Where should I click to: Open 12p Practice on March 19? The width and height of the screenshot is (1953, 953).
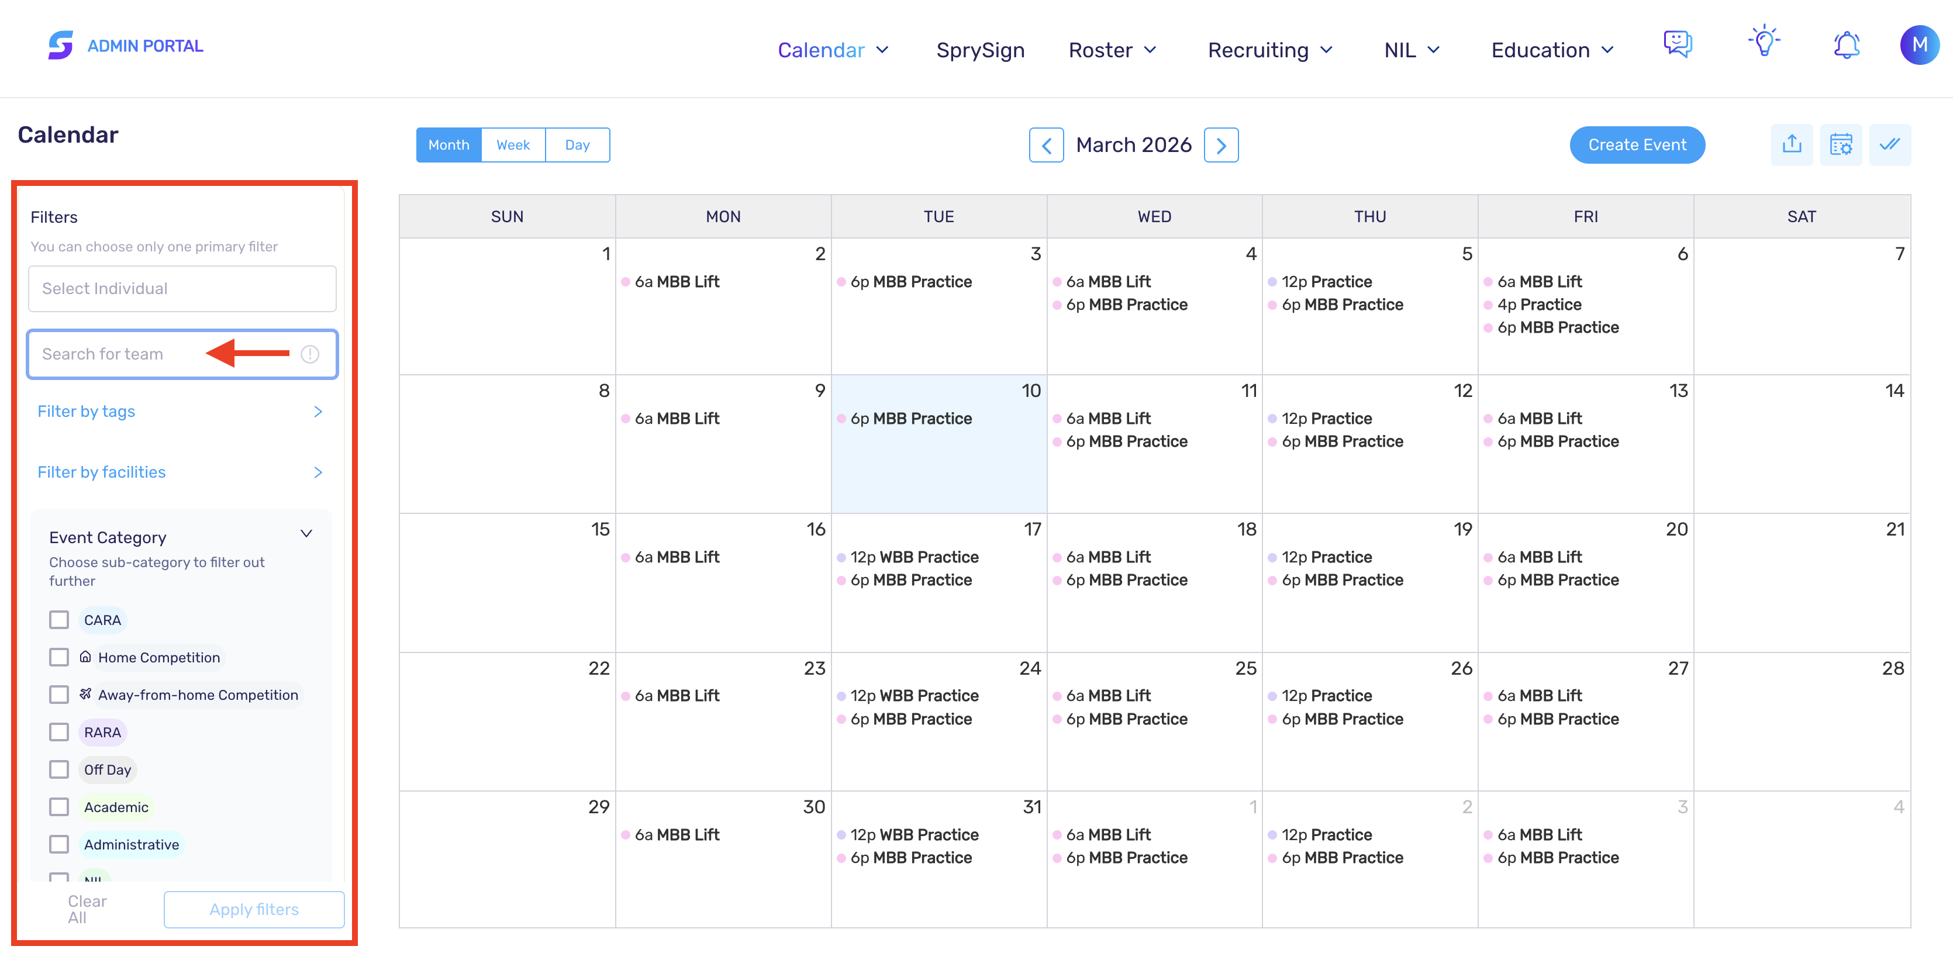pos(1320,557)
